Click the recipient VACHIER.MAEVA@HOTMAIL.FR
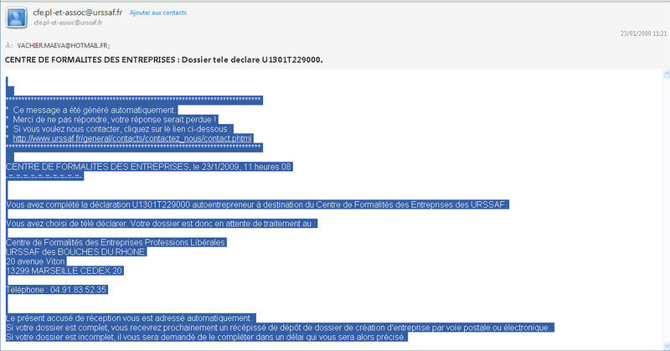670x351 pixels. point(63,44)
